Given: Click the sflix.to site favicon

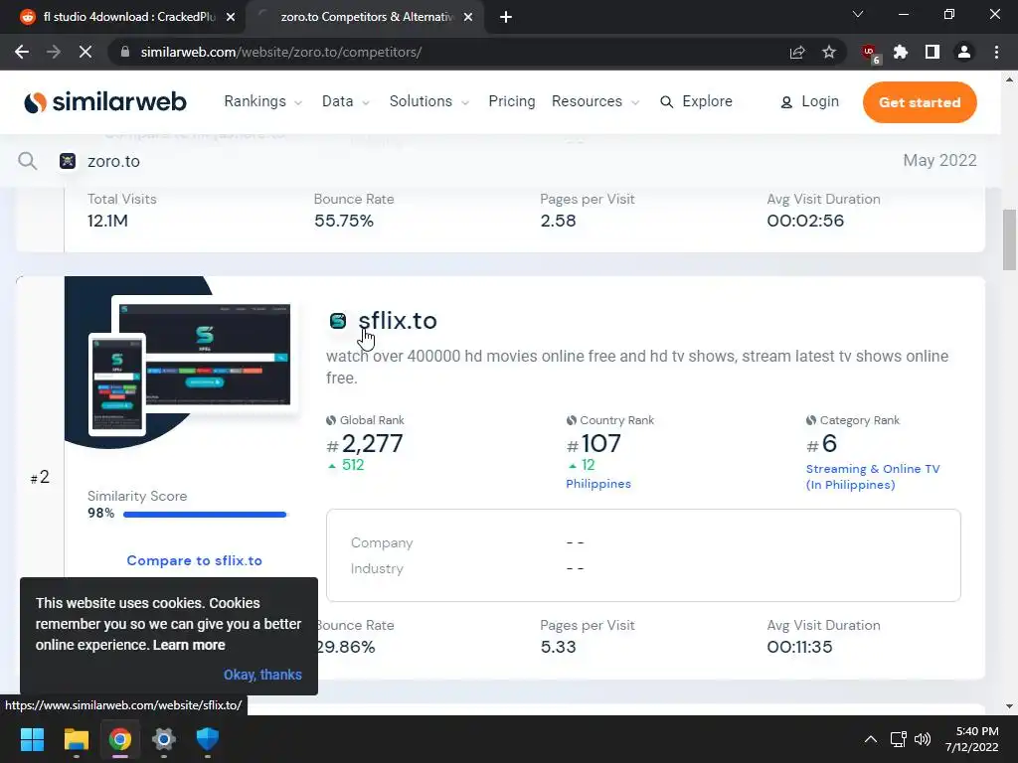Looking at the screenshot, I should pos(338,321).
